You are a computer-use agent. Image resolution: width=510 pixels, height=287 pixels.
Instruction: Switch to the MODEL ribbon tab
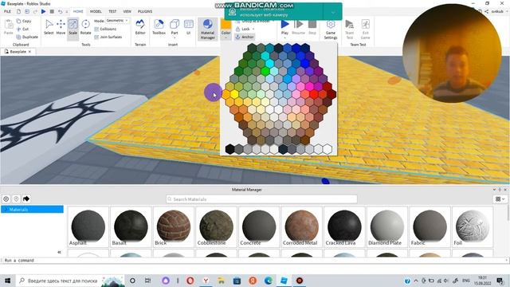pos(96,11)
